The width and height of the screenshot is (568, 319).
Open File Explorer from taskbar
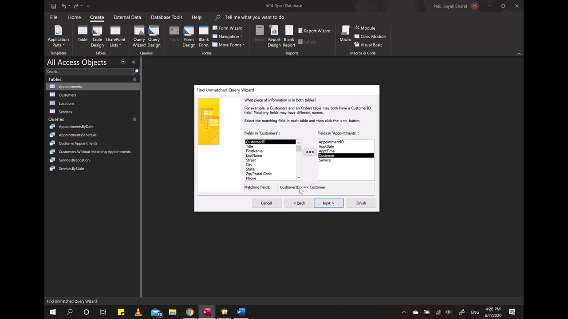pos(173,312)
